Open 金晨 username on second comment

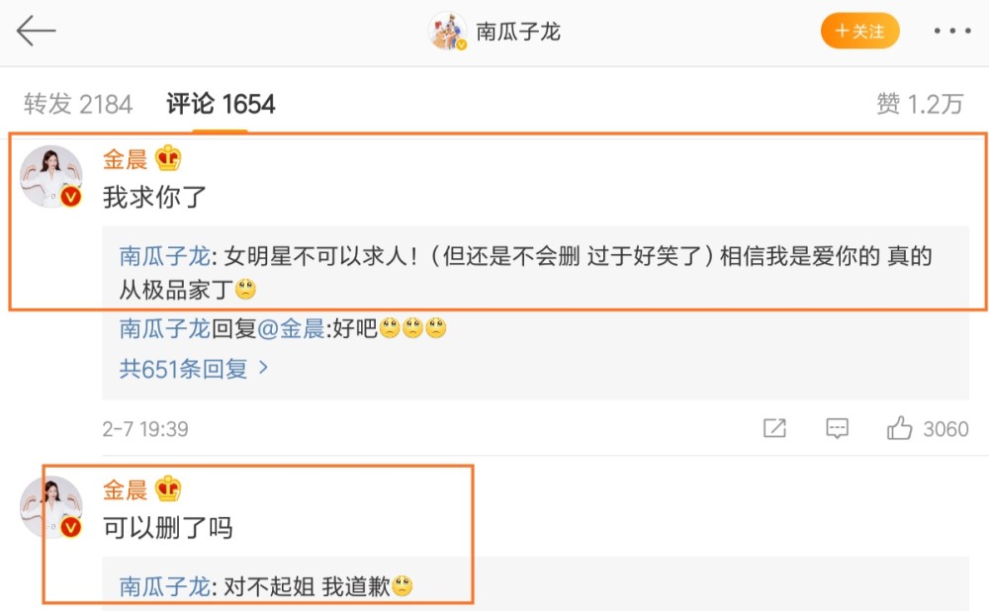[x=125, y=490]
